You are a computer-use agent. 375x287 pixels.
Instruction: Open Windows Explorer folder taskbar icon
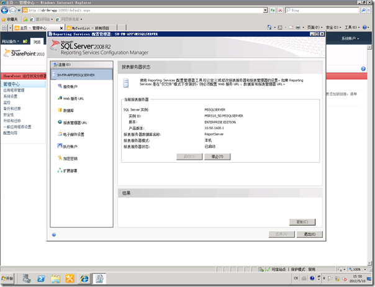click(55, 279)
